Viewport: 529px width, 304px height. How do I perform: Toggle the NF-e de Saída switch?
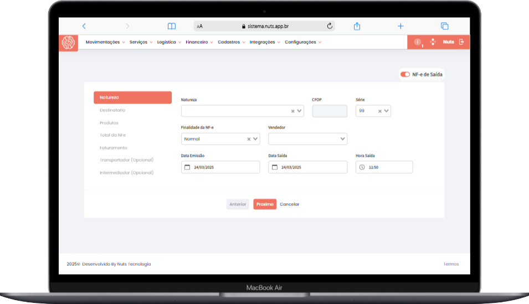(405, 74)
